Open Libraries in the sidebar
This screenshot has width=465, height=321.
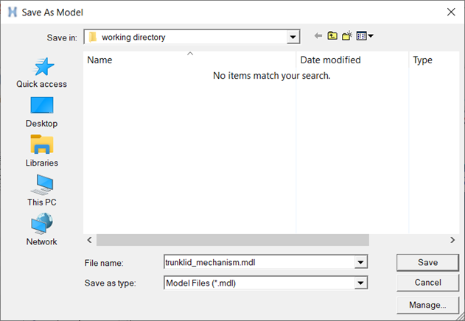click(x=42, y=151)
